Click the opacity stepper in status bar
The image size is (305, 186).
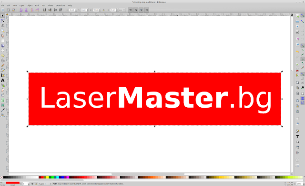click(x=29, y=184)
